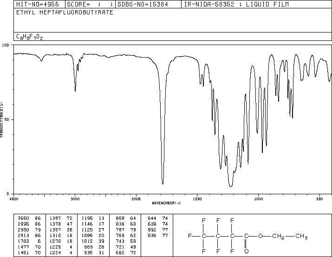Click the carbonyl peak minimum near 1783
This screenshot has height=257, width=332.
pos(163,184)
